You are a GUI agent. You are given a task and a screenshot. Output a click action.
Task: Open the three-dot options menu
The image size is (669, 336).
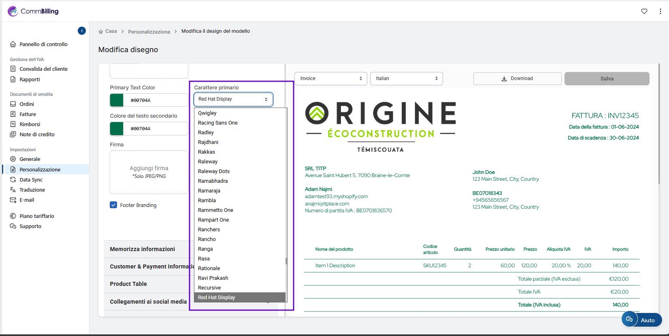pyautogui.click(x=660, y=11)
